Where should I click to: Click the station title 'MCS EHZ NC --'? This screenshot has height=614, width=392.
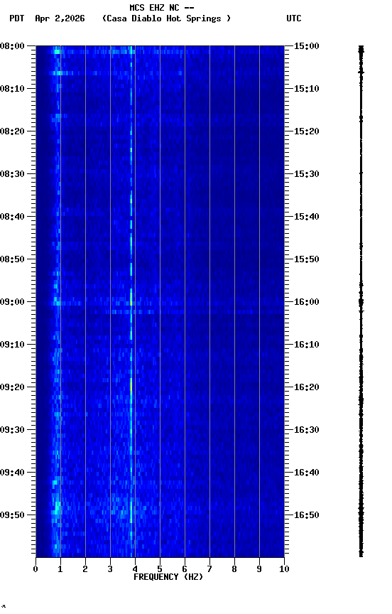point(162,8)
